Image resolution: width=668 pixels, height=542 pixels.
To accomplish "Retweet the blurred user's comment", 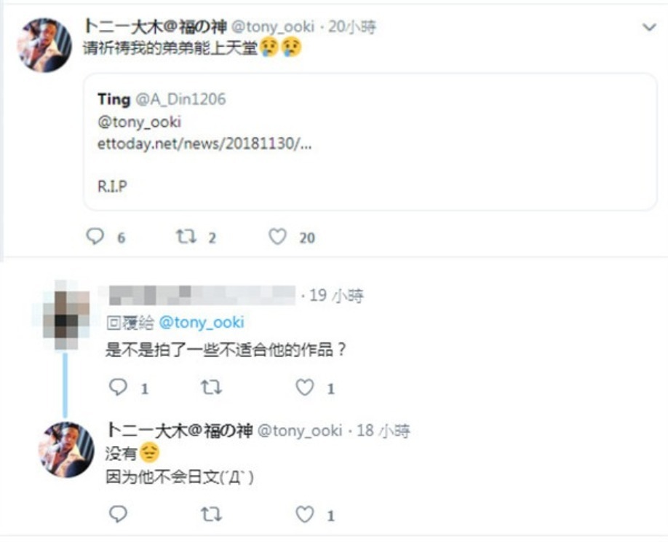I will click(211, 388).
